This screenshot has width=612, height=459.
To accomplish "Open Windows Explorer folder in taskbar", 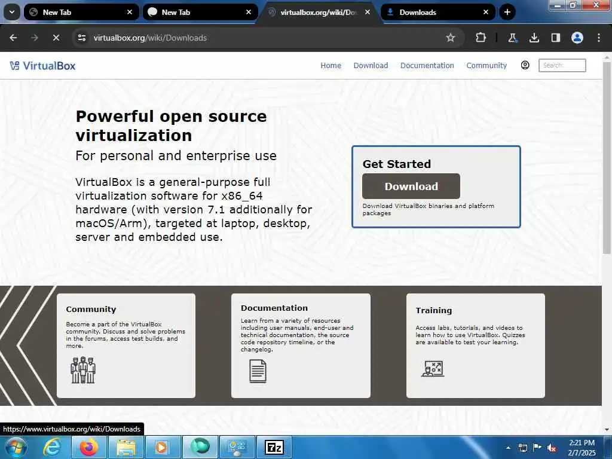I will click(126, 447).
